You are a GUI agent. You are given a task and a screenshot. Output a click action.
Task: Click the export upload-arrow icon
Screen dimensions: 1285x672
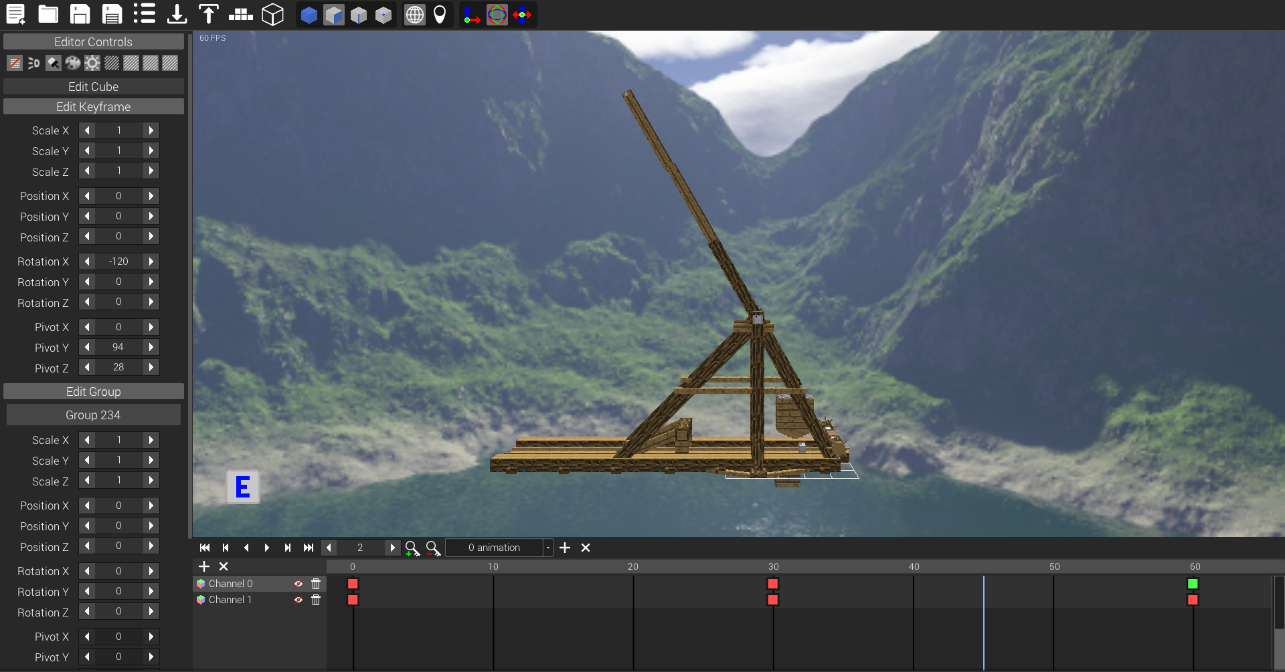pos(208,14)
